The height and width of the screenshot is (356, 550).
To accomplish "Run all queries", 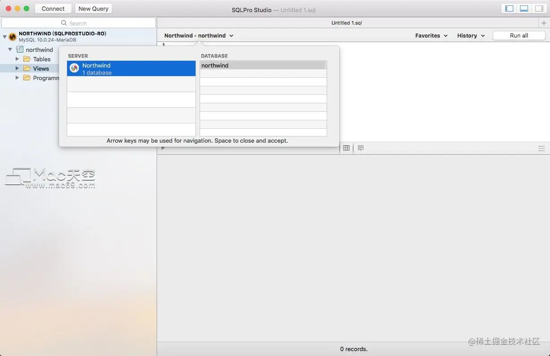I will 519,35.
